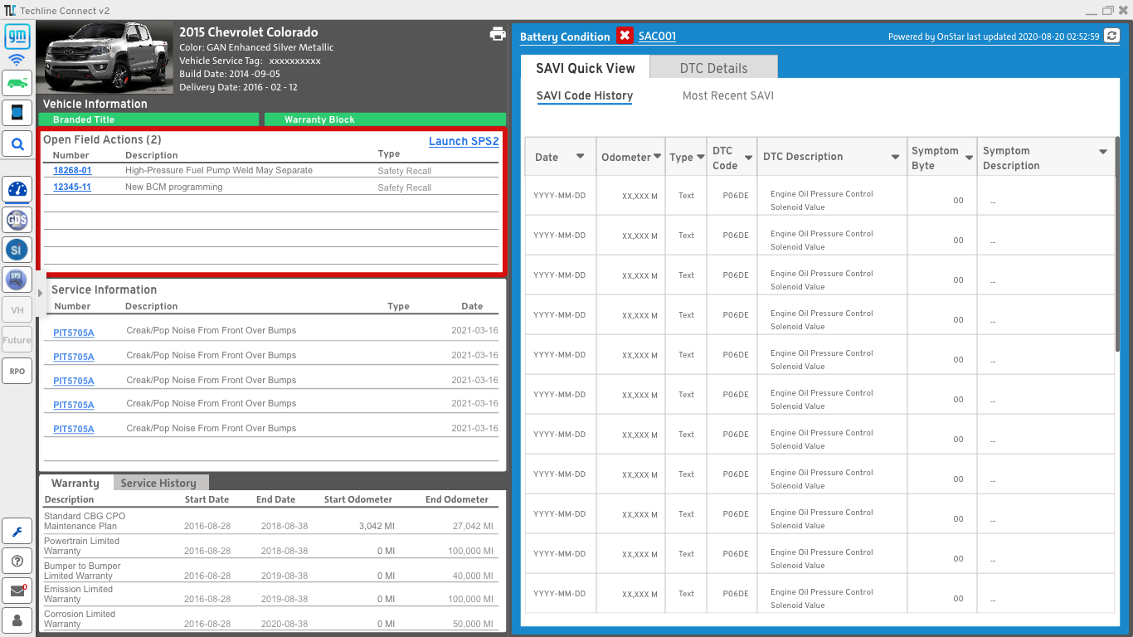
Task: Click the VH sidebar button
Action: point(17,310)
